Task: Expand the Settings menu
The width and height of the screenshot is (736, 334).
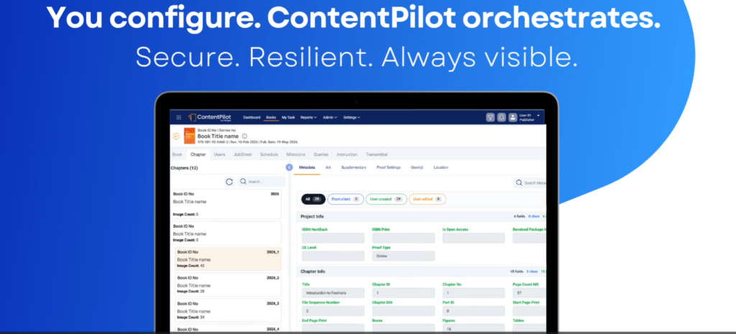Action: point(351,117)
